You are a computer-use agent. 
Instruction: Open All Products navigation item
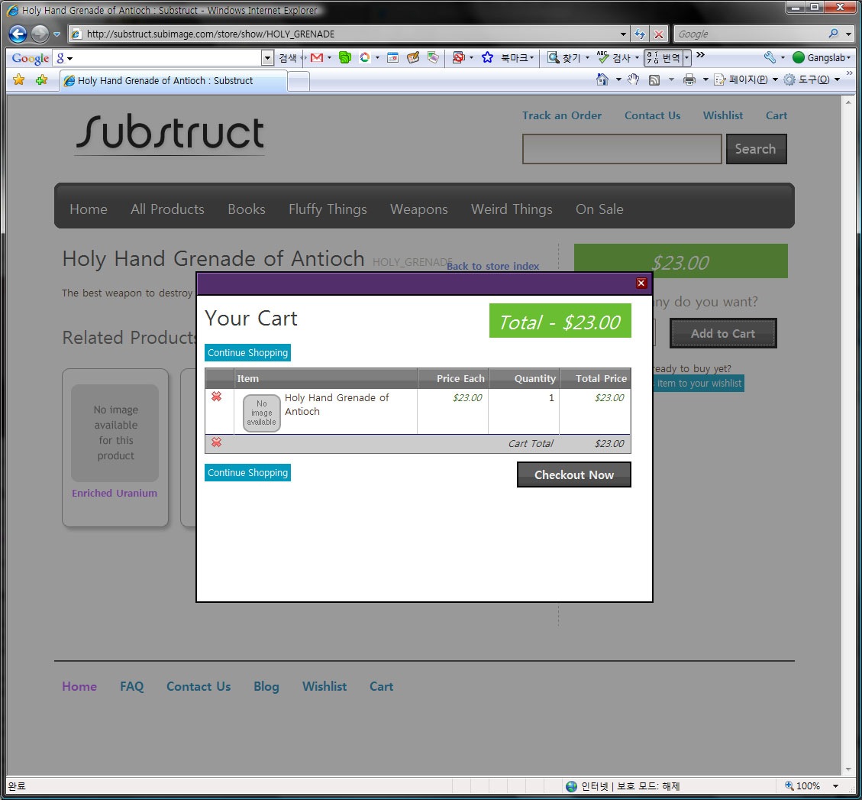click(x=167, y=209)
